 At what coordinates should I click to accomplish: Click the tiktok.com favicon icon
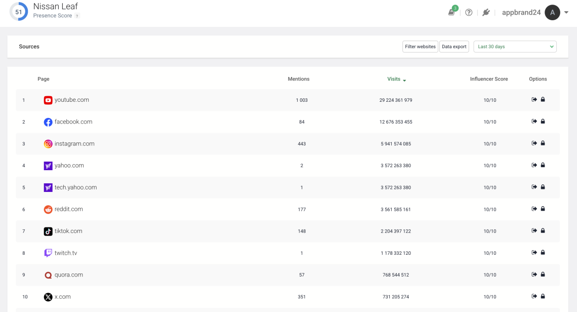48,231
